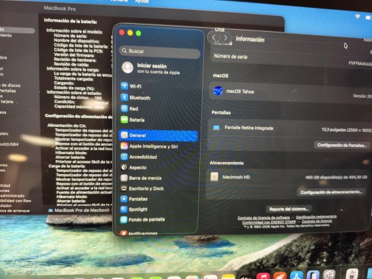Open Apple Intelligence y Siri icon

pos(124,146)
